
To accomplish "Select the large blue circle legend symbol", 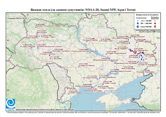I will 138,23.
